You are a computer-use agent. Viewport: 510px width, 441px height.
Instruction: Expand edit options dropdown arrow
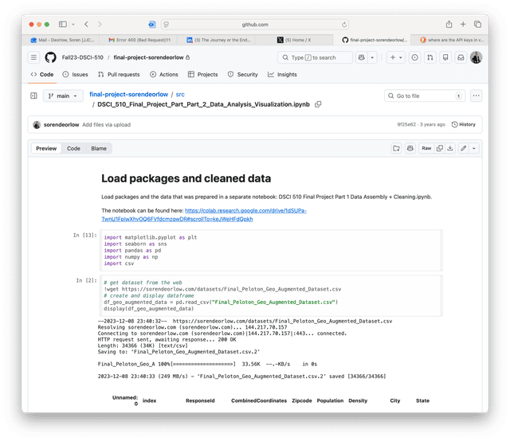click(473, 148)
